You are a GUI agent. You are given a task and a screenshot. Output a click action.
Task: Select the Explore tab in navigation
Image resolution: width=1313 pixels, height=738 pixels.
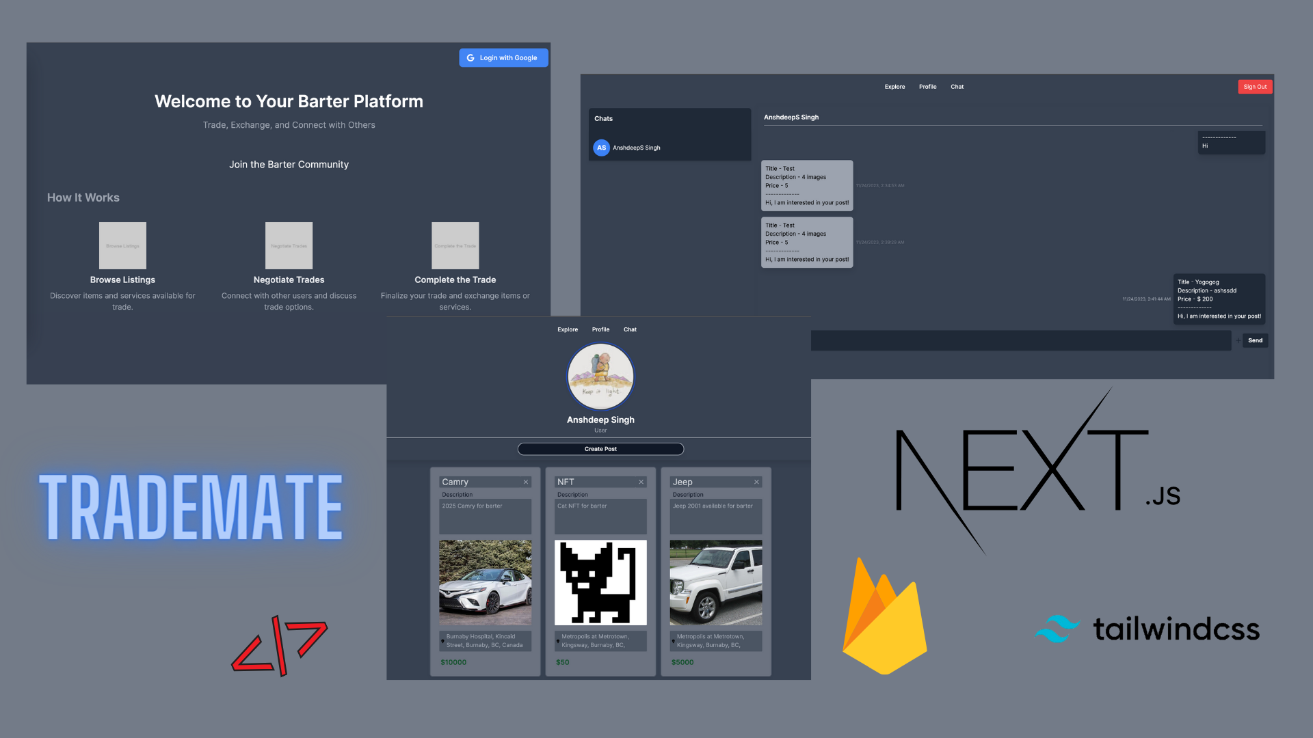pos(566,329)
